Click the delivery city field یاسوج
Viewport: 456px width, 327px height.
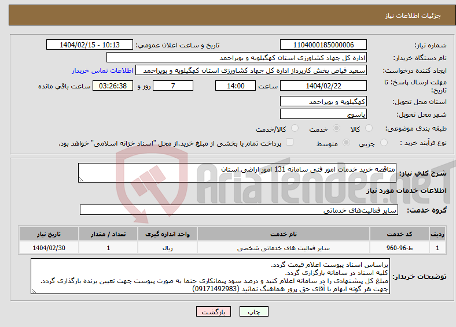point(323,114)
